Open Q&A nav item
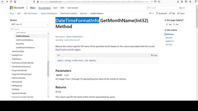The image size is (198, 111). click(x=62, y=8)
